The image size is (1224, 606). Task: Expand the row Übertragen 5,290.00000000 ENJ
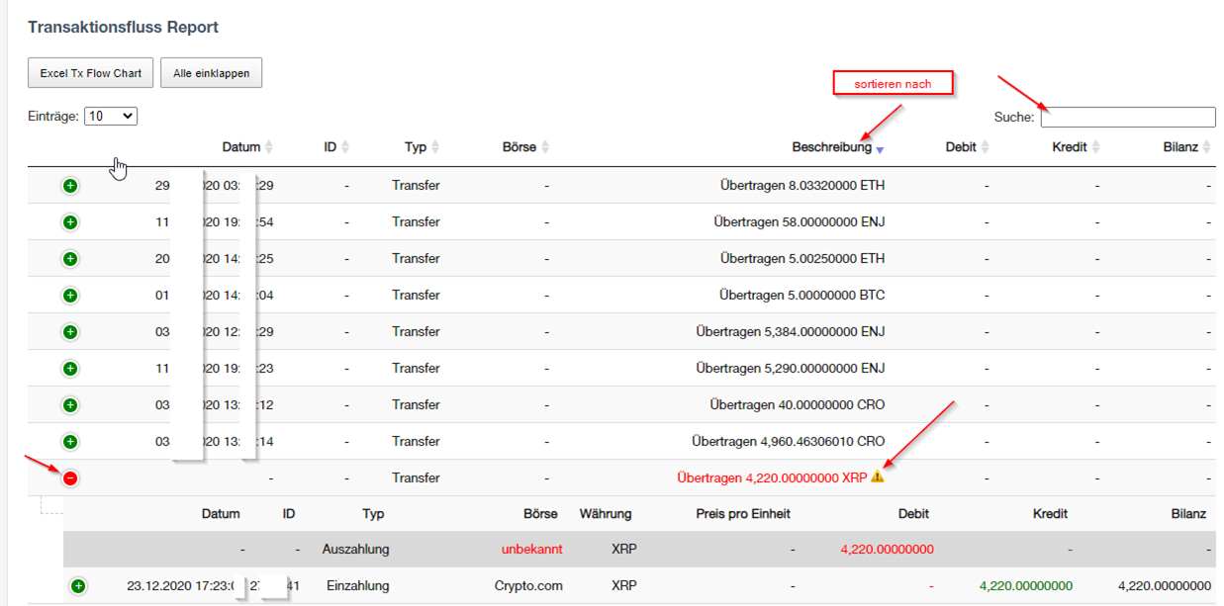click(70, 369)
